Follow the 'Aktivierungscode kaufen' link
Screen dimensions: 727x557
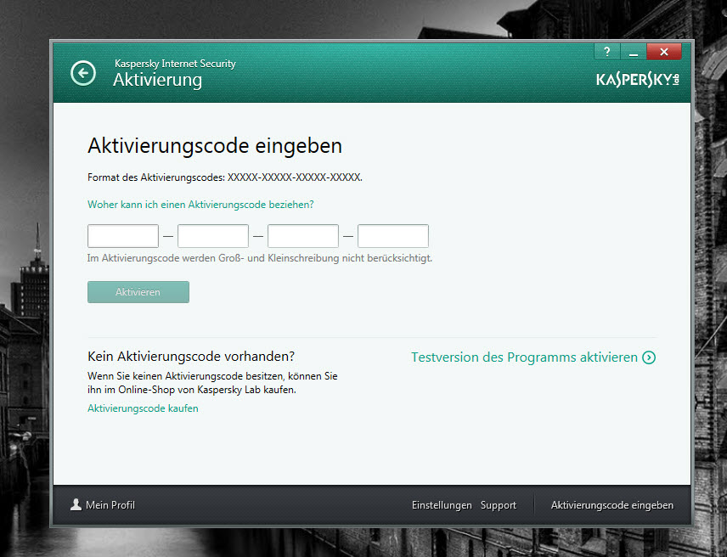pos(143,408)
